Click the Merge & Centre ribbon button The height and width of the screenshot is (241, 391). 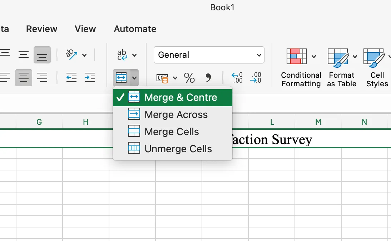point(121,78)
